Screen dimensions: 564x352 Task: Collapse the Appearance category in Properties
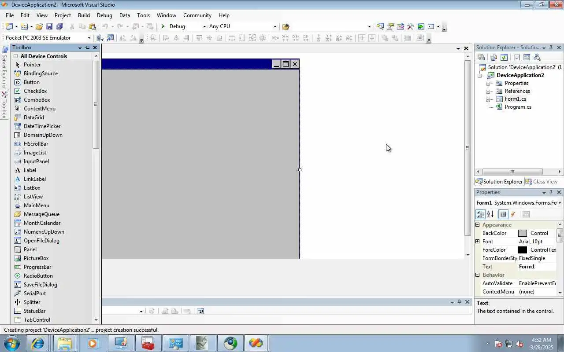click(478, 225)
